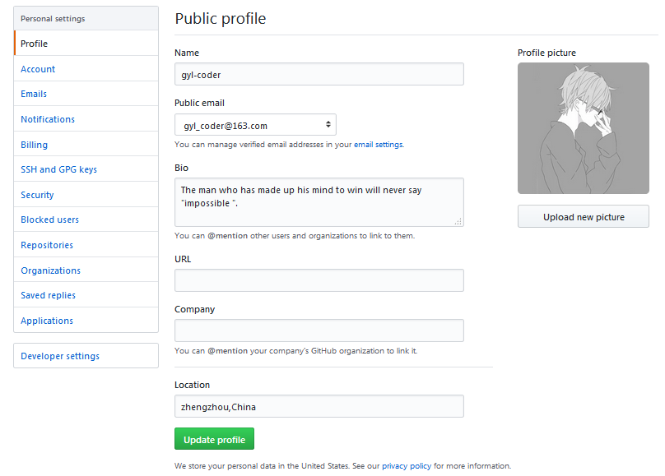The width and height of the screenshot is (665, 476).
Task: Focus the URL input field
Action: pyautogui.click(x=319, y=280)
